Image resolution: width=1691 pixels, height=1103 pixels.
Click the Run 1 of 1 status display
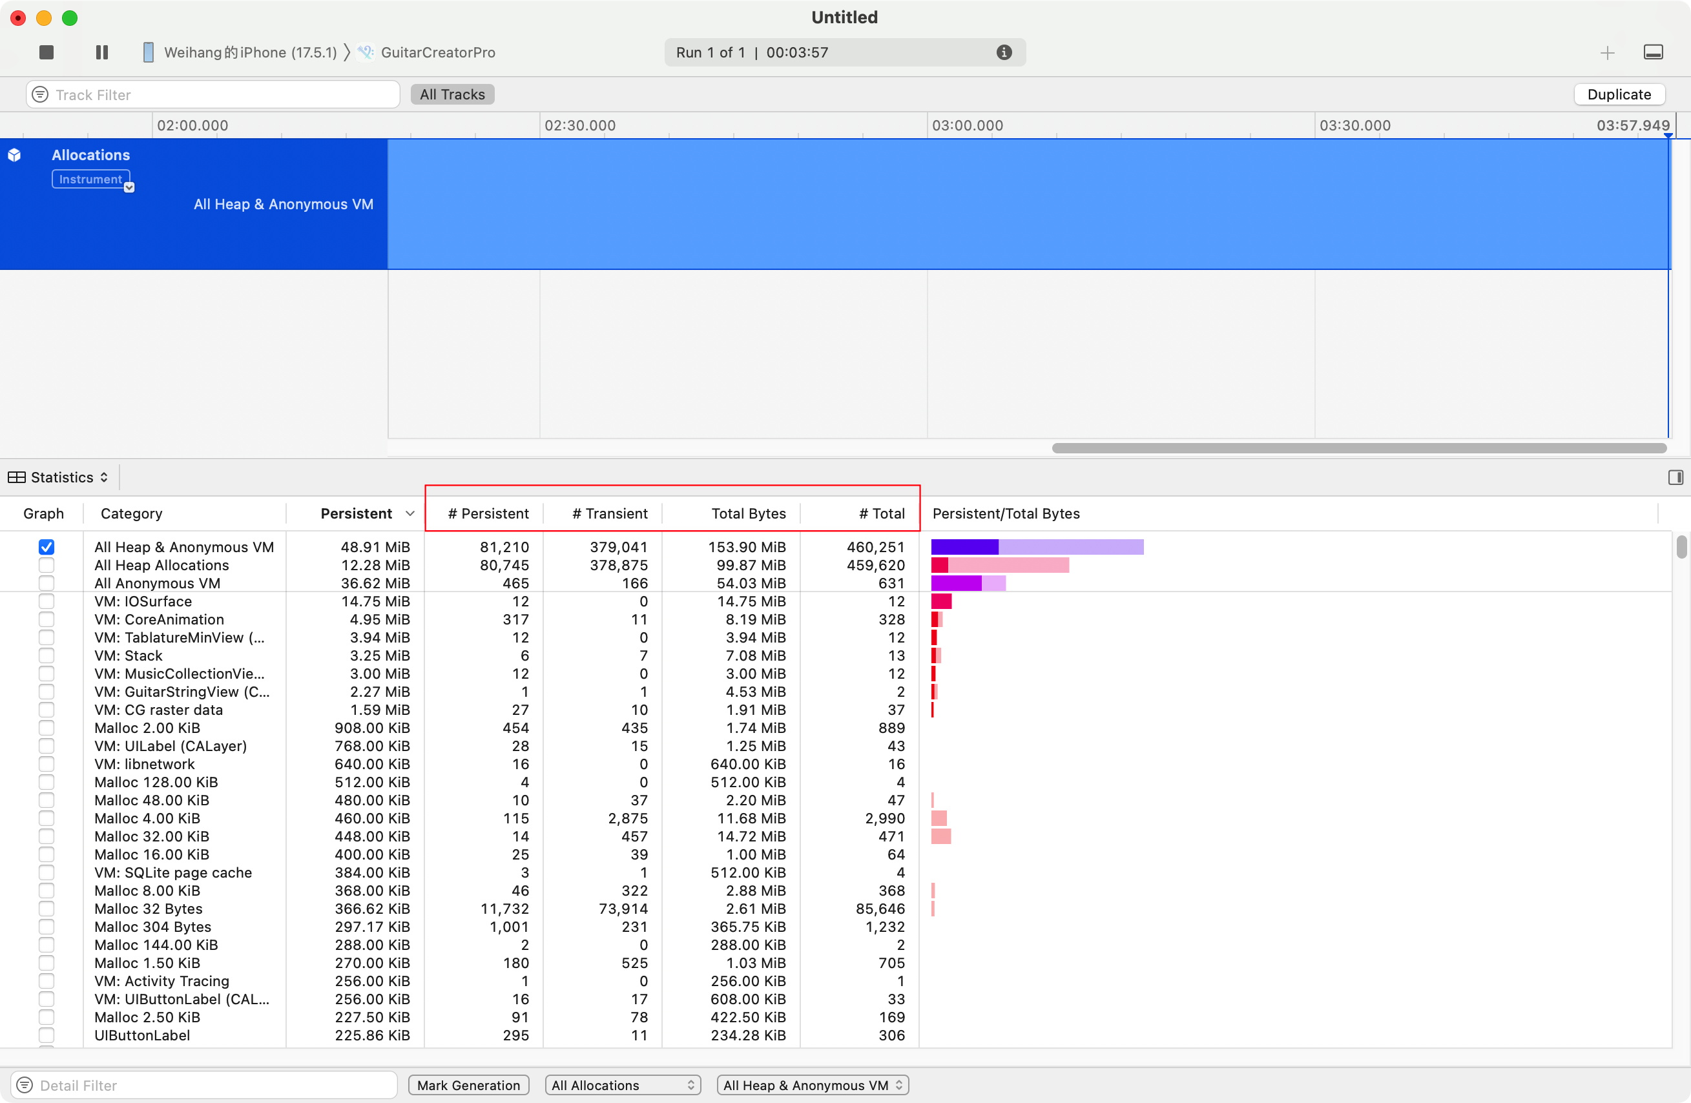click(x=844, y=52)
